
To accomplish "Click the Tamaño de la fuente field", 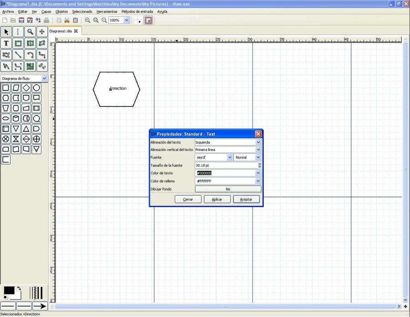I will pyautogui.click(x=226, y=165).
